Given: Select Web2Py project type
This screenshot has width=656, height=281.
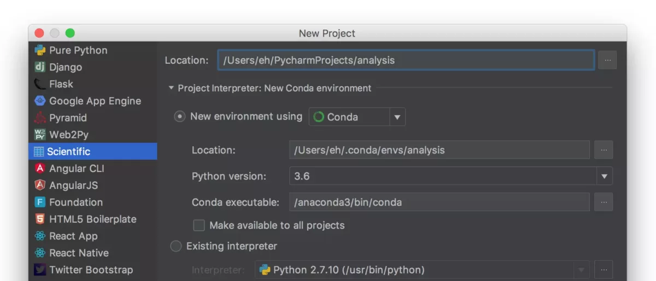Looking at the screenshot, I should tap(92, 135).
